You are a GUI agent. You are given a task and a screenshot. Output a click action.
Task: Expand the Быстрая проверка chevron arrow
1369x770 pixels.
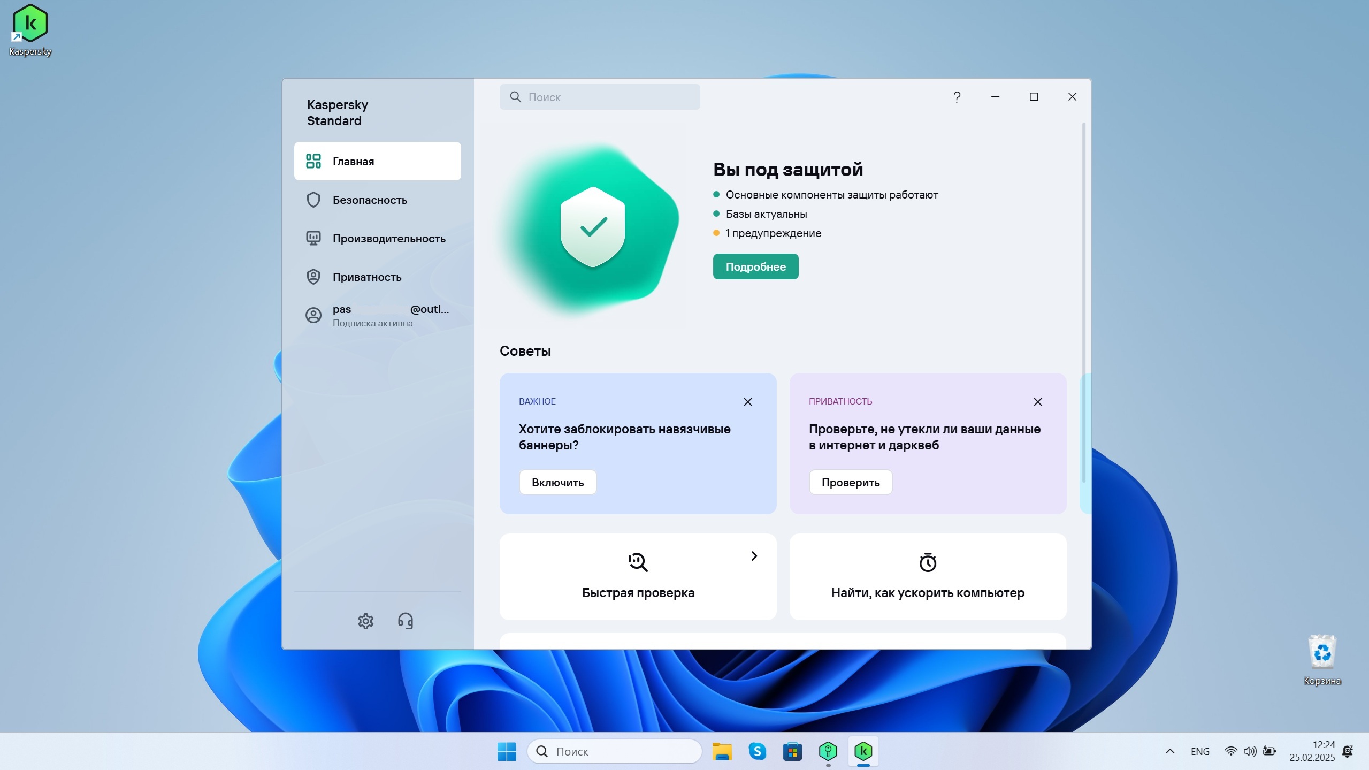point(754,556)
